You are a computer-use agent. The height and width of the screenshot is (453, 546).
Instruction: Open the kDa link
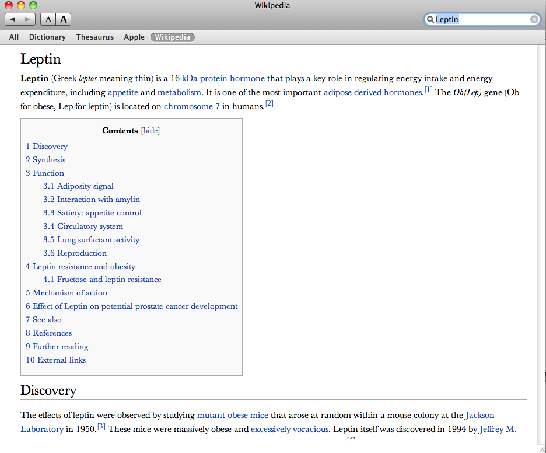point(190,78)
